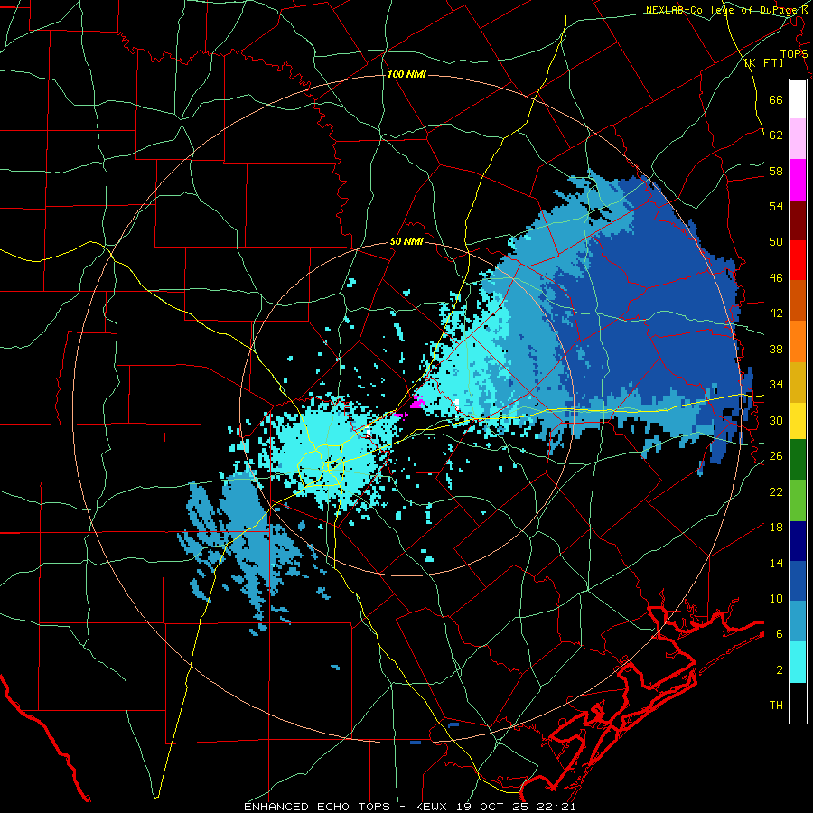Viewport: 813px width, 813px height.
Task: Select the "22" legend value
Action: coord(776,491)
